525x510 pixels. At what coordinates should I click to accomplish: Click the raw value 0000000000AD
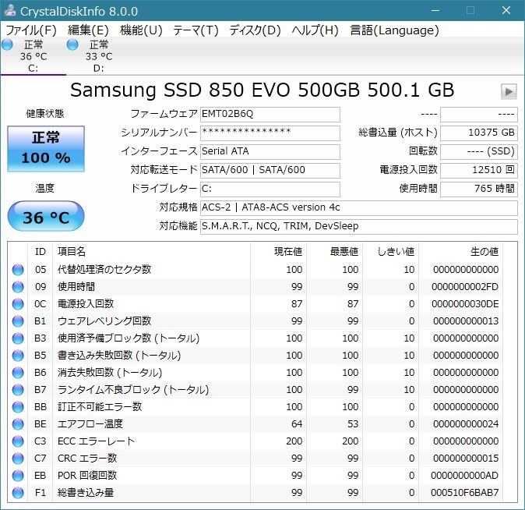point(465,476)
